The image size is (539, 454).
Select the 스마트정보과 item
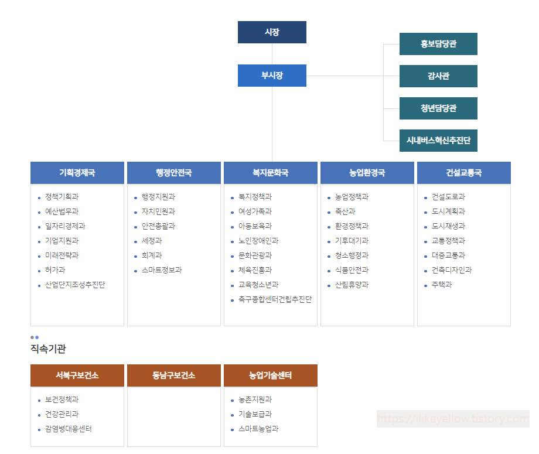162,270
